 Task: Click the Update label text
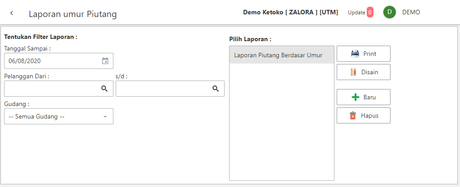click(x=356, y=13)
